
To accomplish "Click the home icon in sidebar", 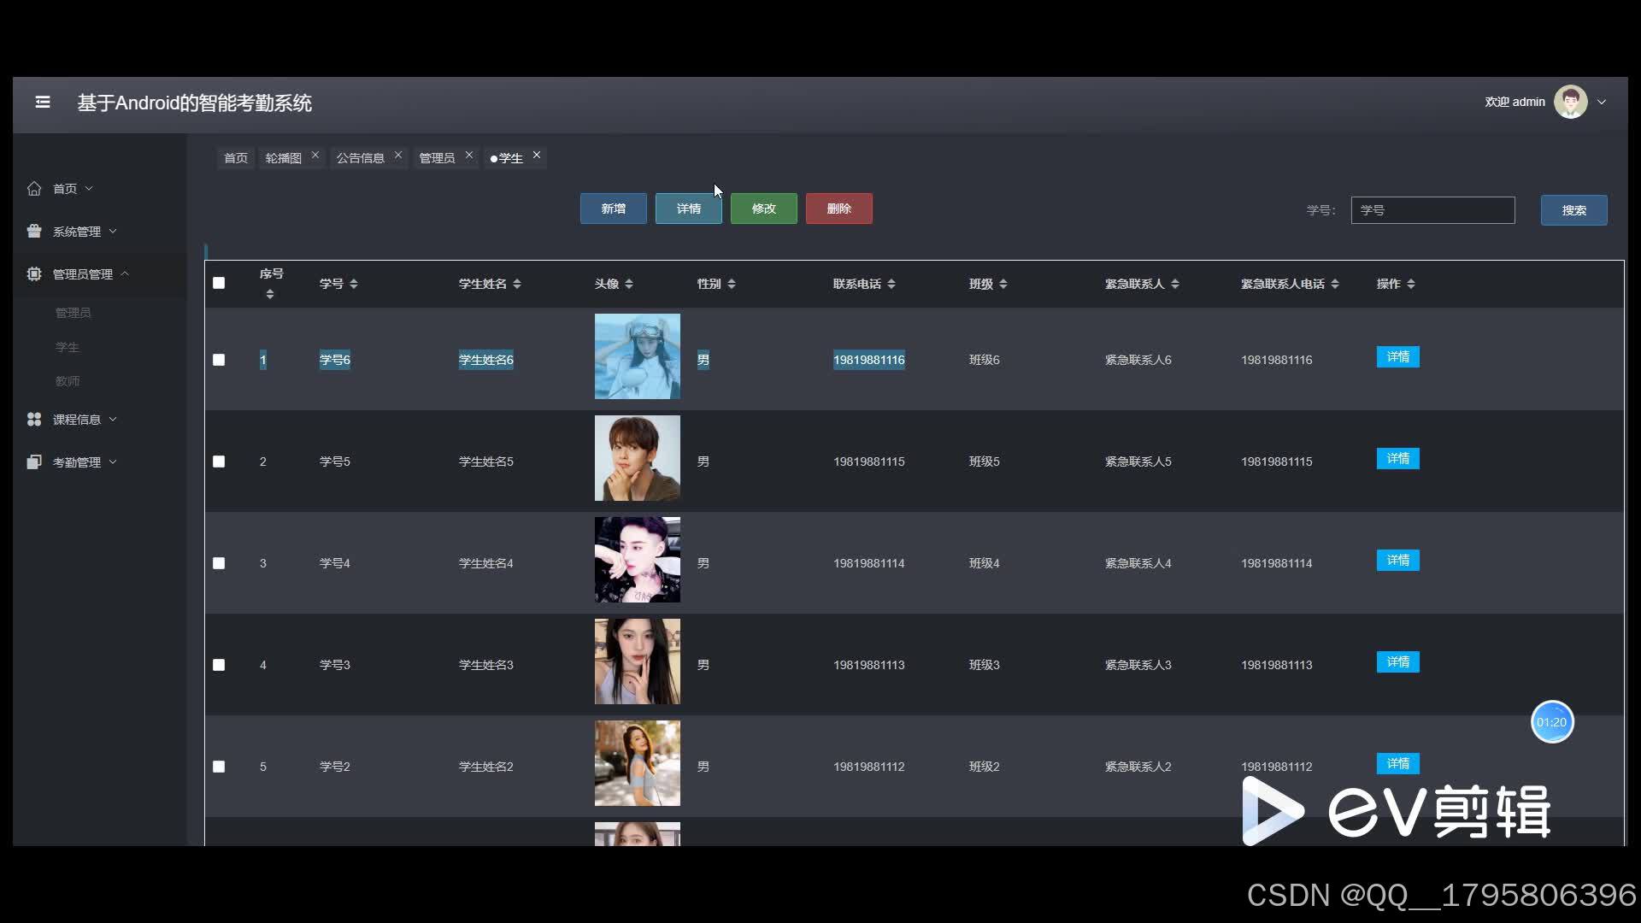I will click(x=34, y=189).
